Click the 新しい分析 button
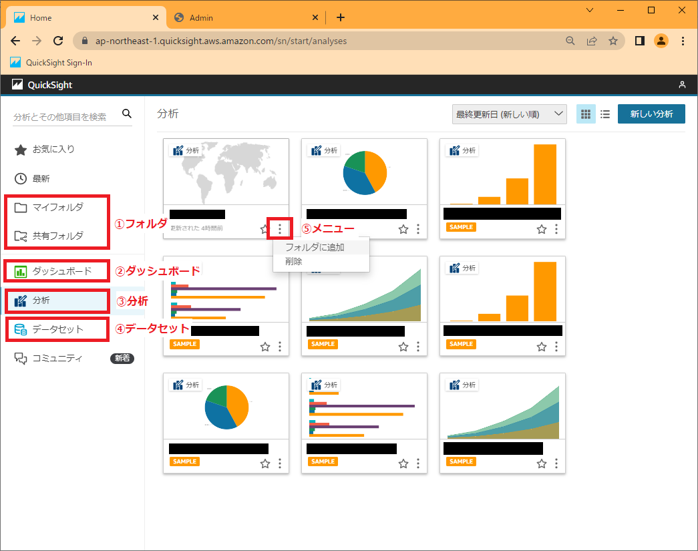Image resolution: width=698 pixels, height=551 pixels. pos(651,114)
